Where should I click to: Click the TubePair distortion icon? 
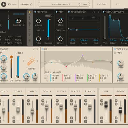(x=31, y=61)
